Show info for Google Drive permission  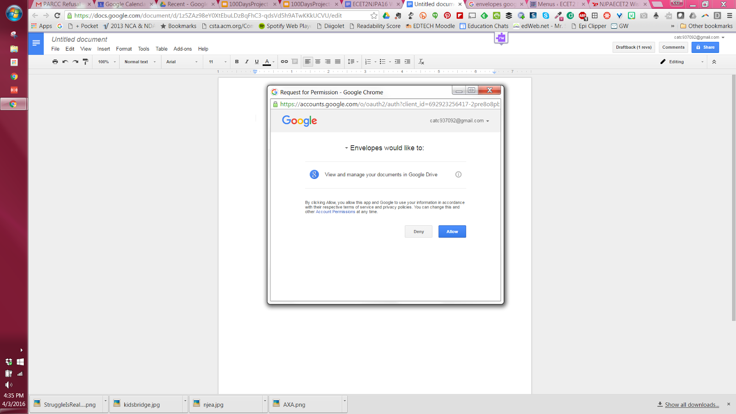pos(458,174)
